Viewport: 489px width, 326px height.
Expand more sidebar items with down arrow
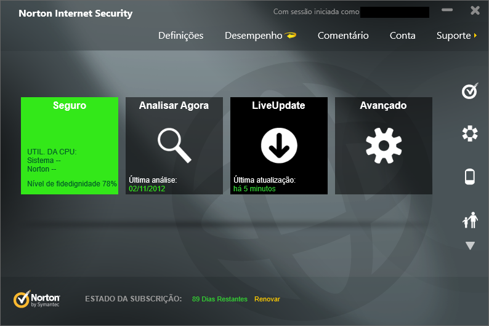(470, 245)
